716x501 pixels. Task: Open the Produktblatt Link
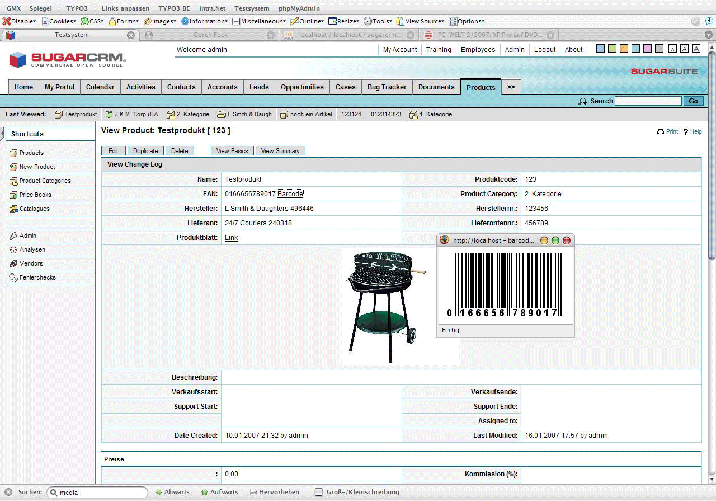(x=231, y=238)
